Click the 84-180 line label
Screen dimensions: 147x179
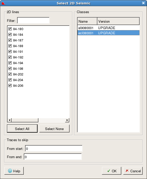pos(18,29)
